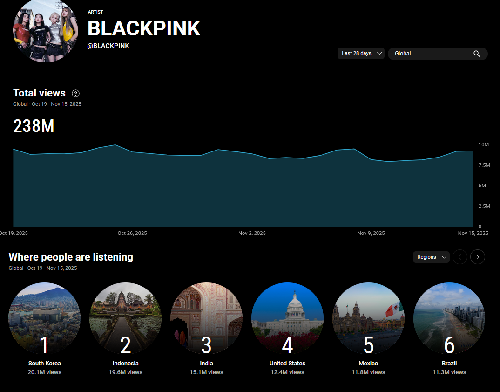Click the United States label text
Screen dimensions: 500x392
tap(287, 363)
